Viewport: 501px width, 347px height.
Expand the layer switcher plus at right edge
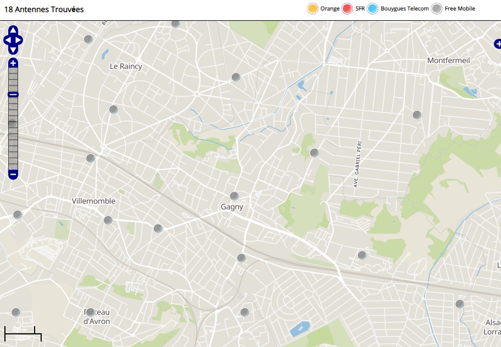pyautogui.click(x=497, y=44)
